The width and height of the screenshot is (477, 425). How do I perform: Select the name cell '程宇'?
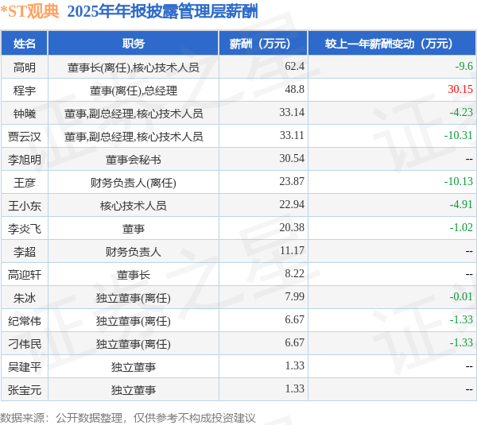25,91
